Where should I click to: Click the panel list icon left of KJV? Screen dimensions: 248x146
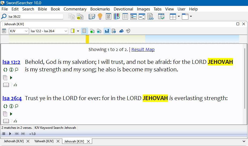(x=4, y=31)
